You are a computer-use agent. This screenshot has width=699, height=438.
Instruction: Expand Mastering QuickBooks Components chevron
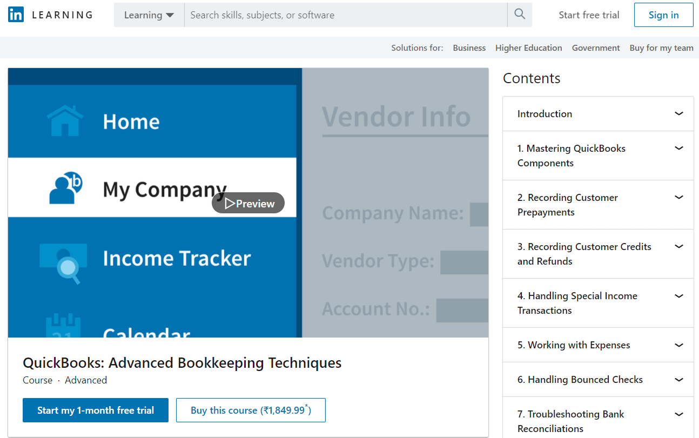[679, 148]
